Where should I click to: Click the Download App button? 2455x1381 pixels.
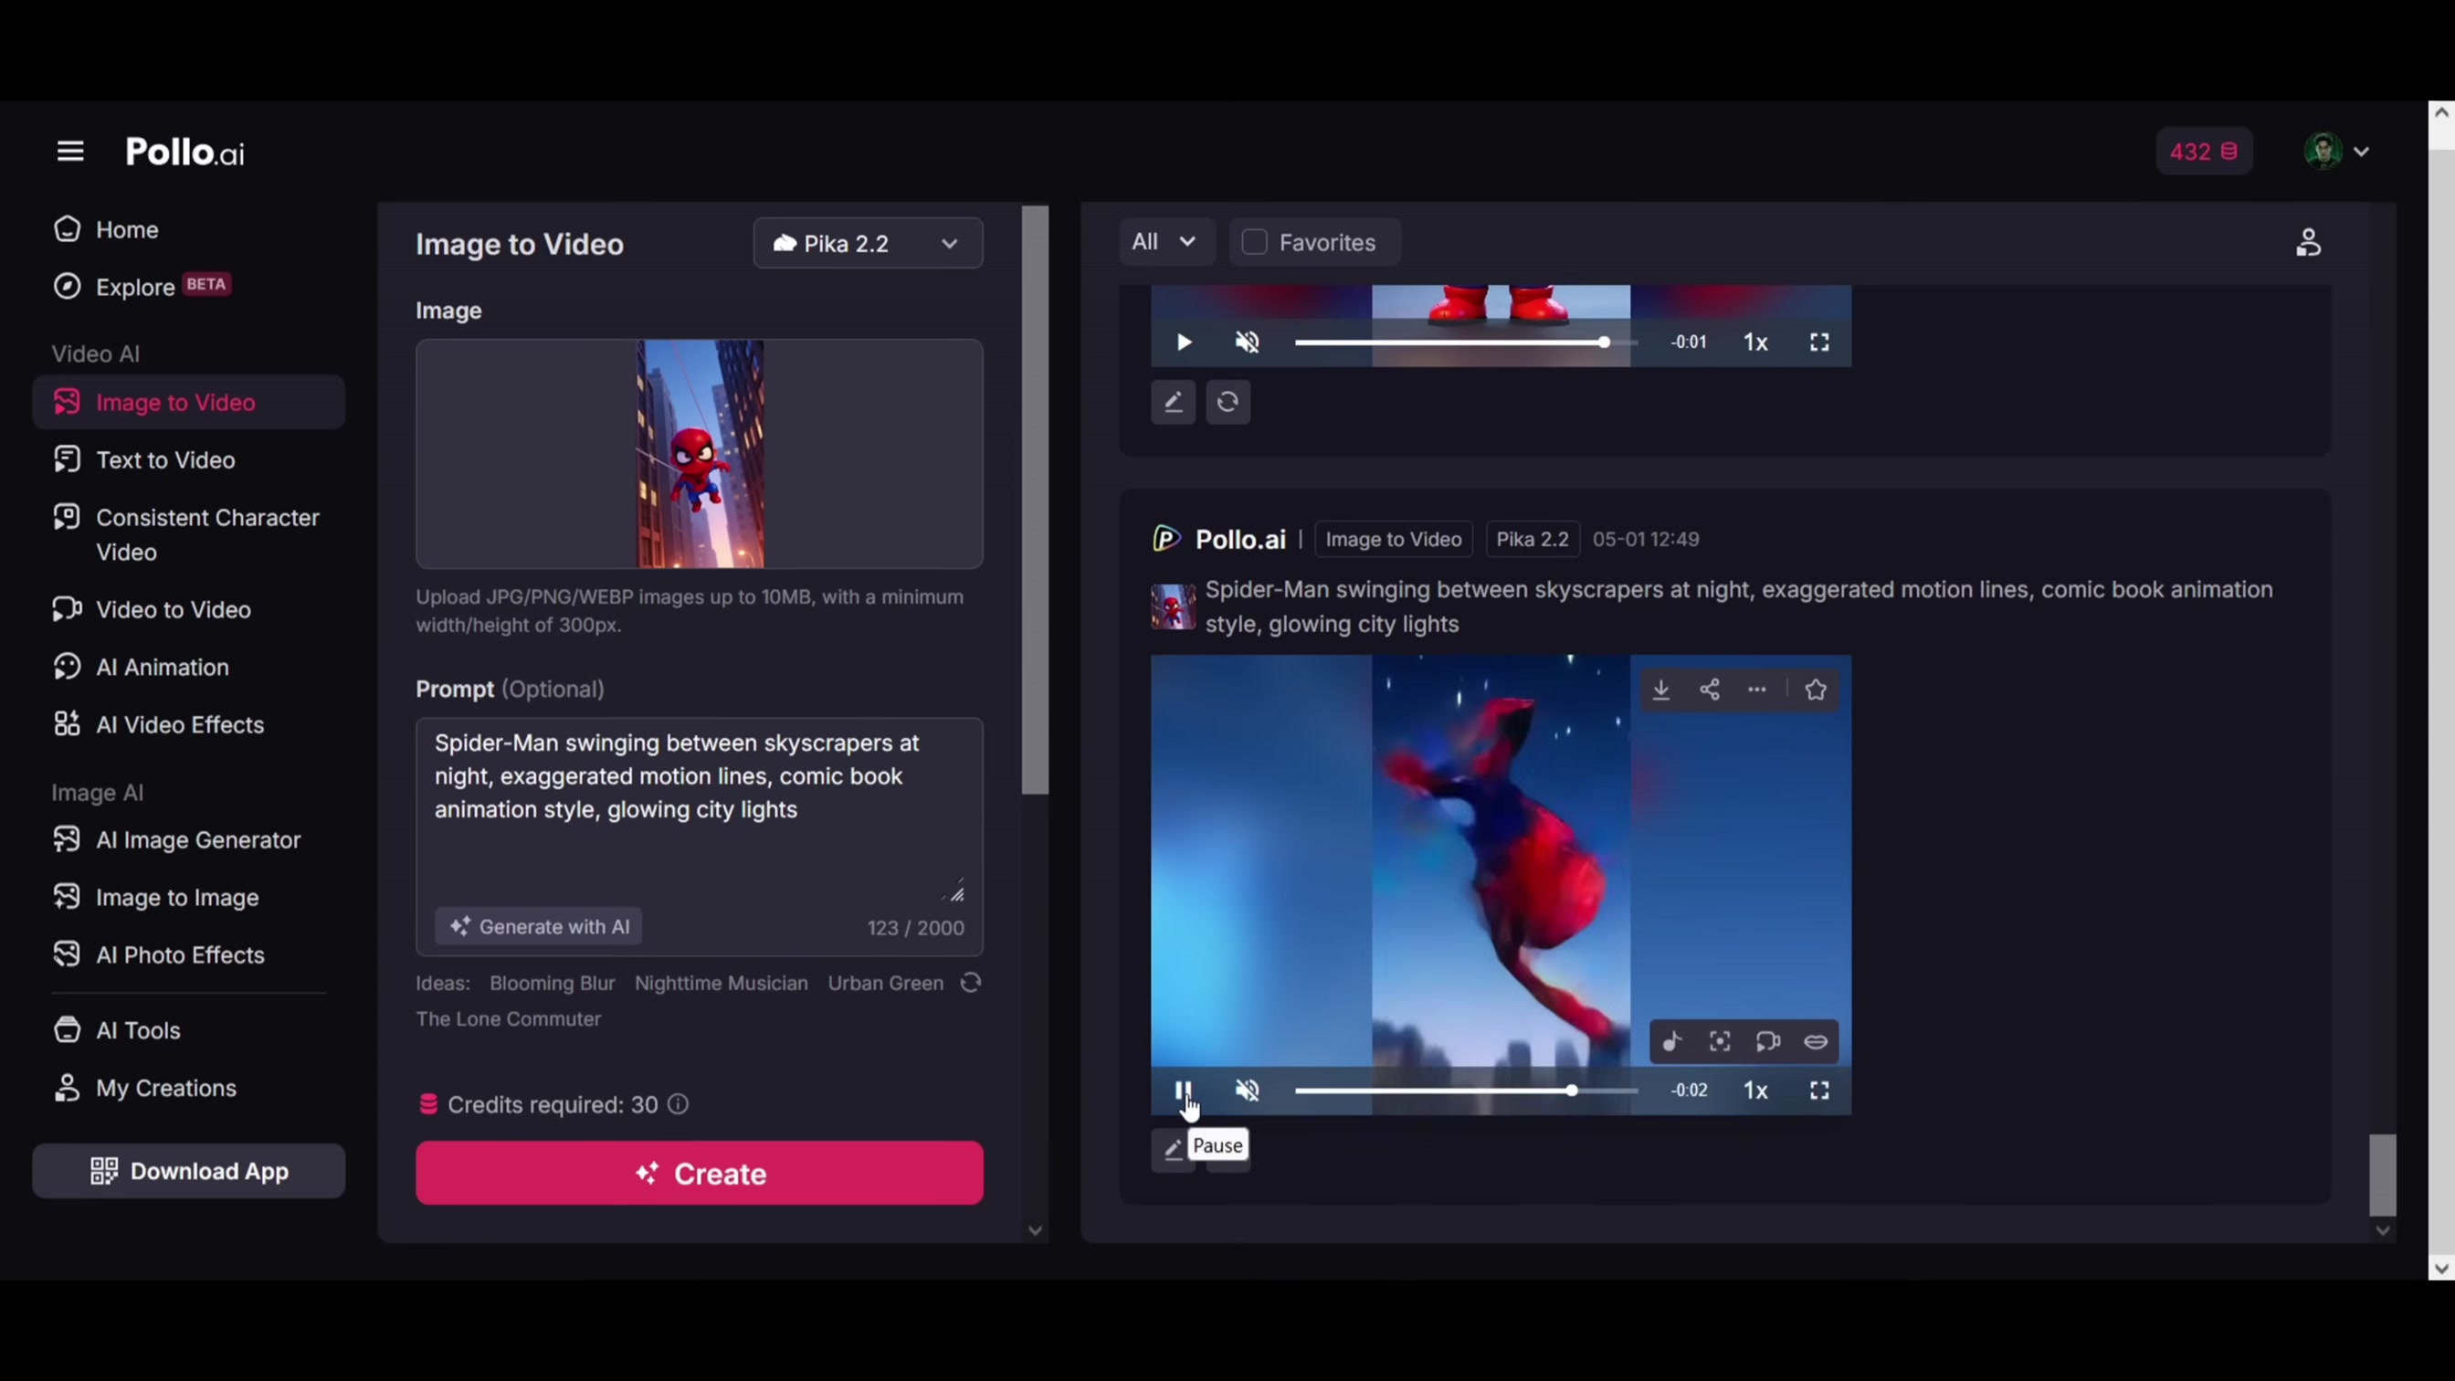coord(189,1171)
